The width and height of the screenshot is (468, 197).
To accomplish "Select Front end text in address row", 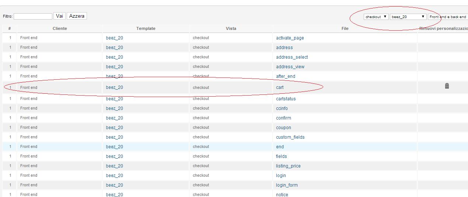I will (29, 47).
